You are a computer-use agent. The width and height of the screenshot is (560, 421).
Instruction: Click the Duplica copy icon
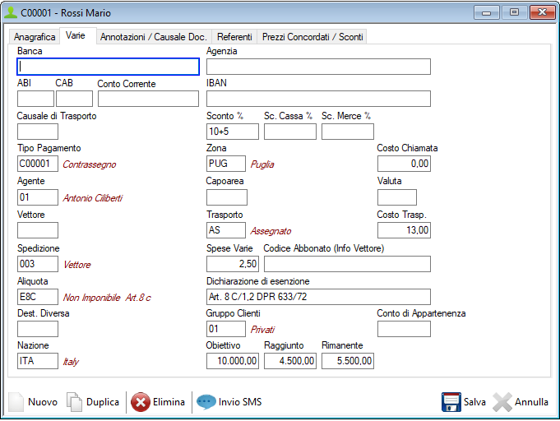pos(74,402)
